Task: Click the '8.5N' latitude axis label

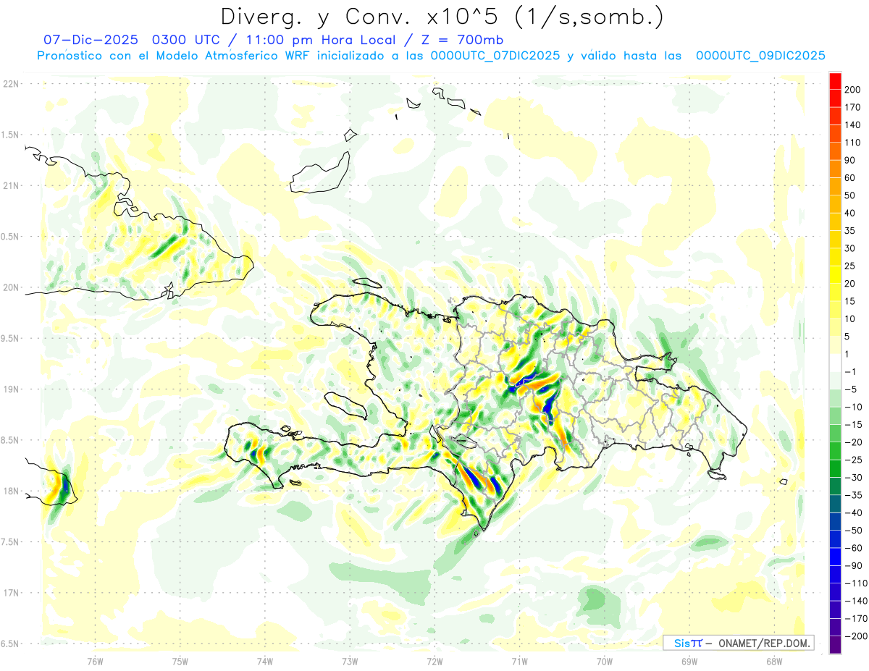Action: pyautogui.click(x=10, y=440)
